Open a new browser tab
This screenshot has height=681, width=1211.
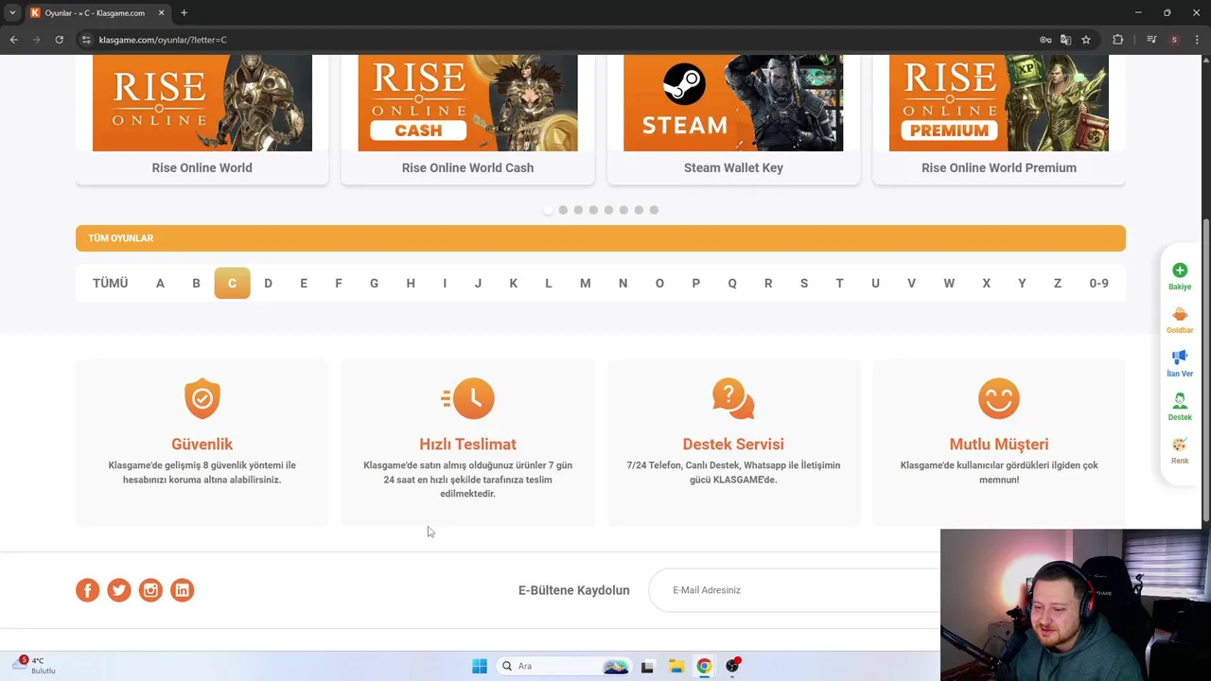(x=184, y=13)
